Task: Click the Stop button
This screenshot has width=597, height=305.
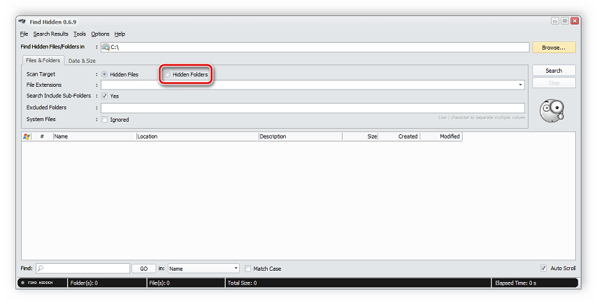Action: pyautogui.click(x=554, y=83)
